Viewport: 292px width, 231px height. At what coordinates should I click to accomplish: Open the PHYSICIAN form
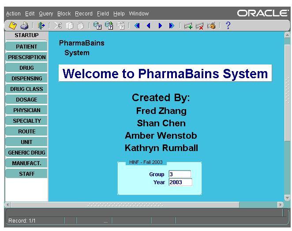click(26, 110)
